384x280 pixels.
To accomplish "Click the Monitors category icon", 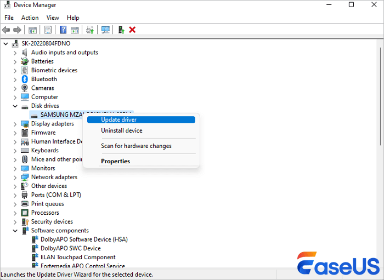I will pyautogui.click(x=25, y=168).
